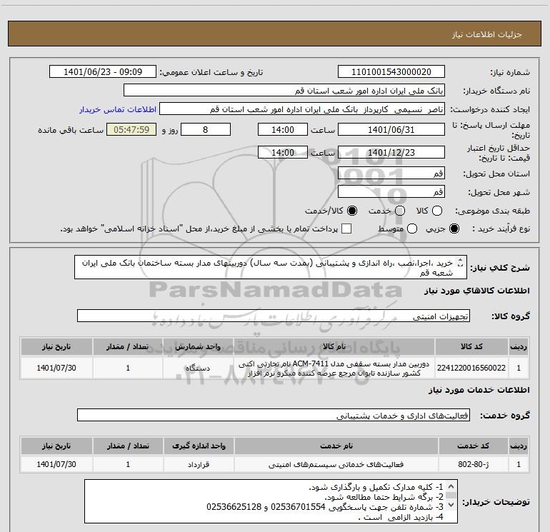Click the واحد اندازه گیری column header
This screenshot has width=550, height=532.
(199, 446)
